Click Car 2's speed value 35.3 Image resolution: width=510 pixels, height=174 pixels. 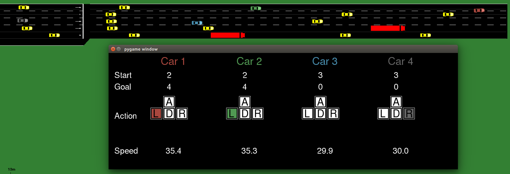point(249,151)
